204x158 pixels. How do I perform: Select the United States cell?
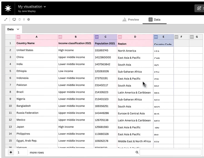coord(25,50)
